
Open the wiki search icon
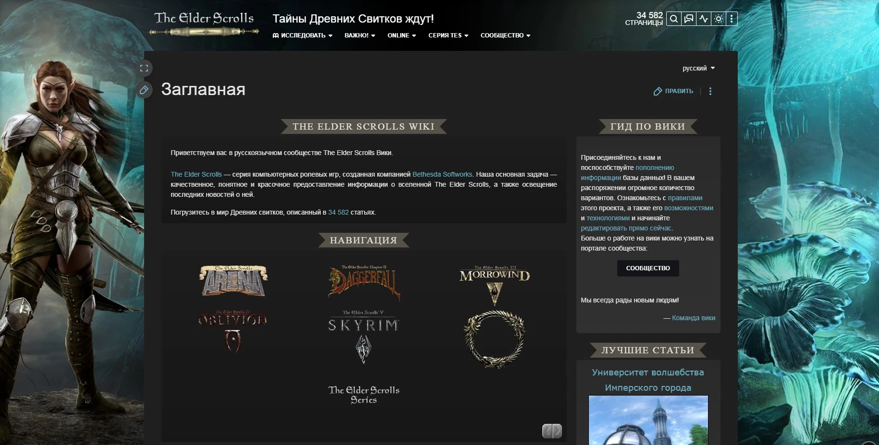[674, 19]
